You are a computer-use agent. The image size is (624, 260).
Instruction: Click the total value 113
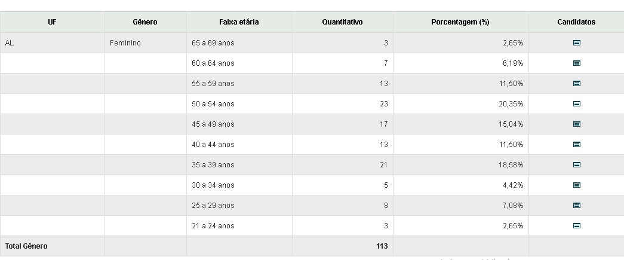tap(382, 246)
